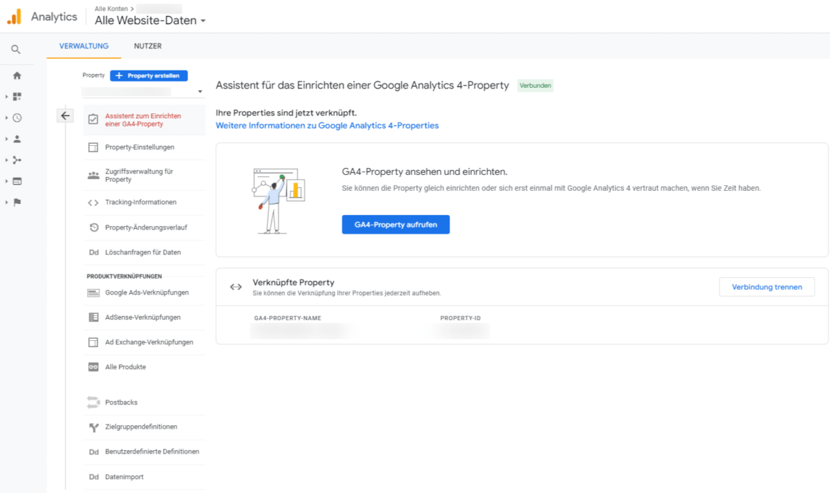Open Property-Einstellungen menu entry
This screenshot has width=830, height=493.
[x=144, y=147]
